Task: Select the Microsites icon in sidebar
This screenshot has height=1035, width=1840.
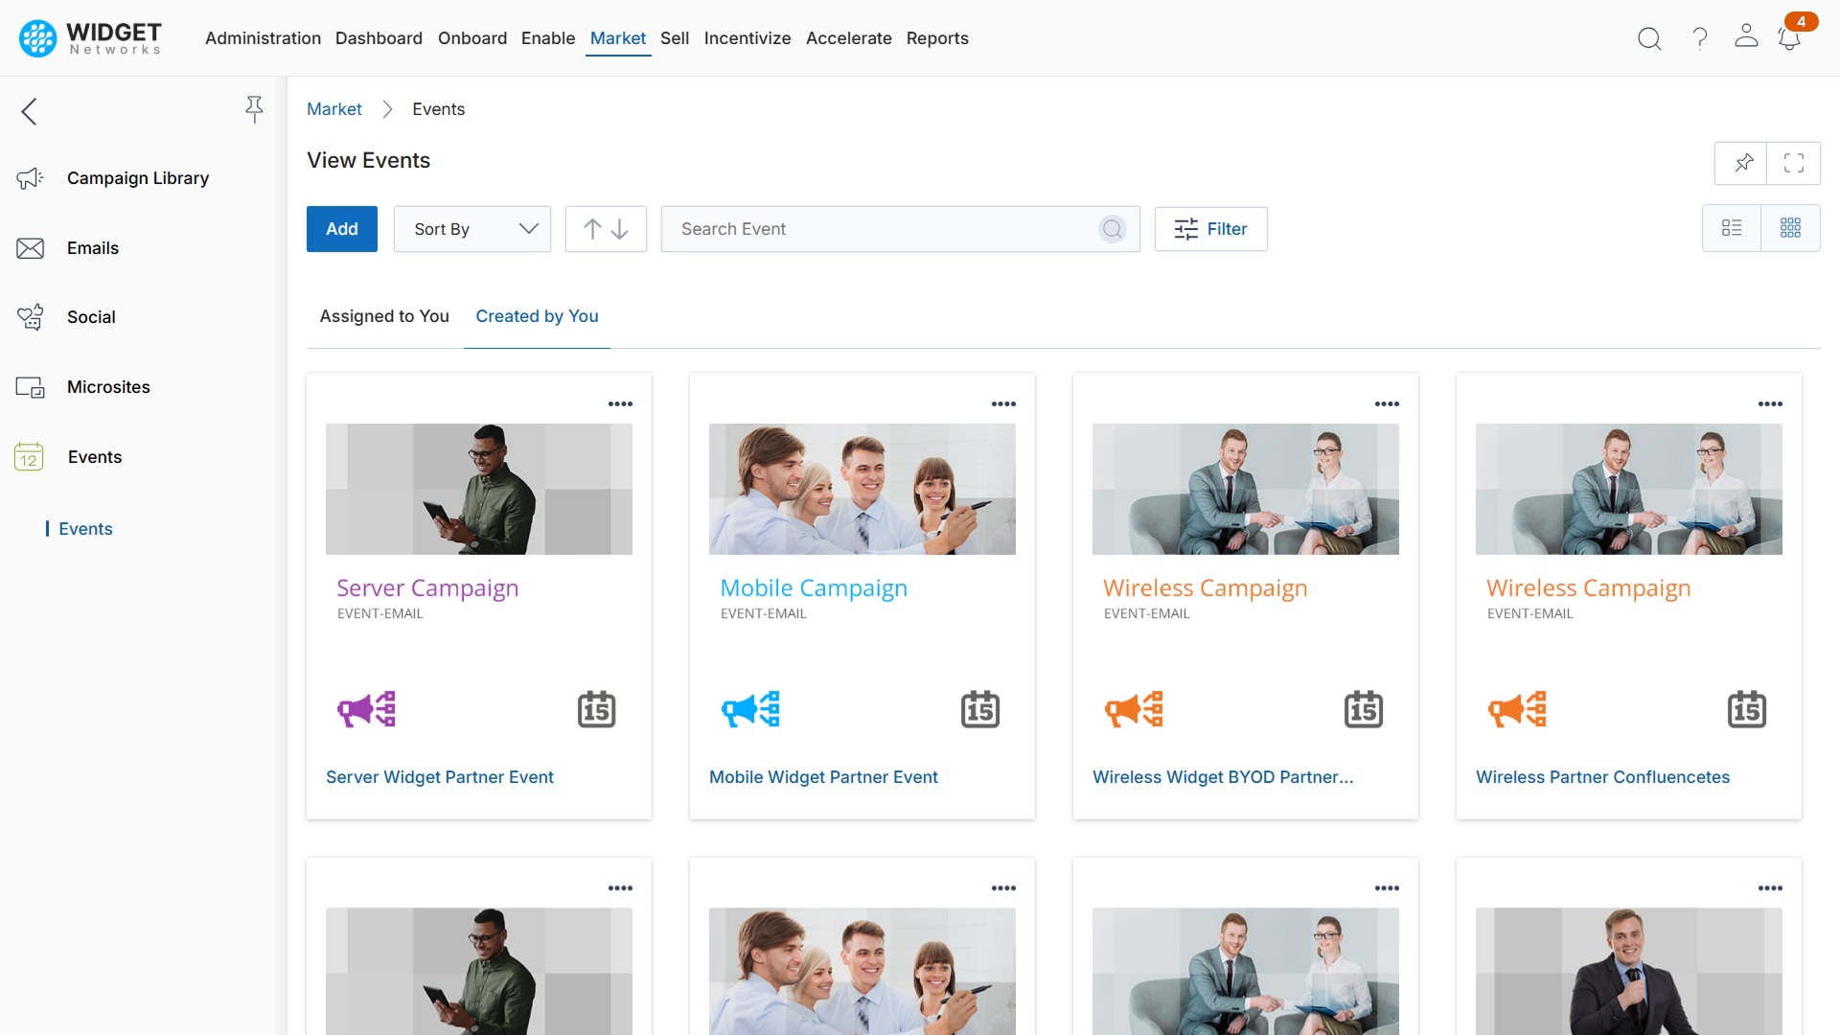Action: pyautogui.click(x=30, y=387)
